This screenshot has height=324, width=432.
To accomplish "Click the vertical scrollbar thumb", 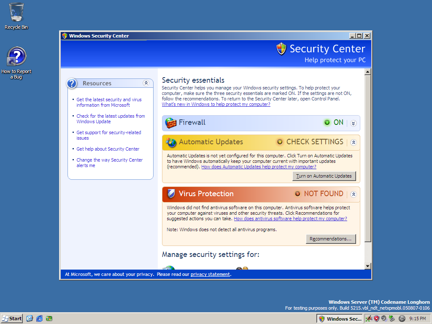I will (367, 159).
